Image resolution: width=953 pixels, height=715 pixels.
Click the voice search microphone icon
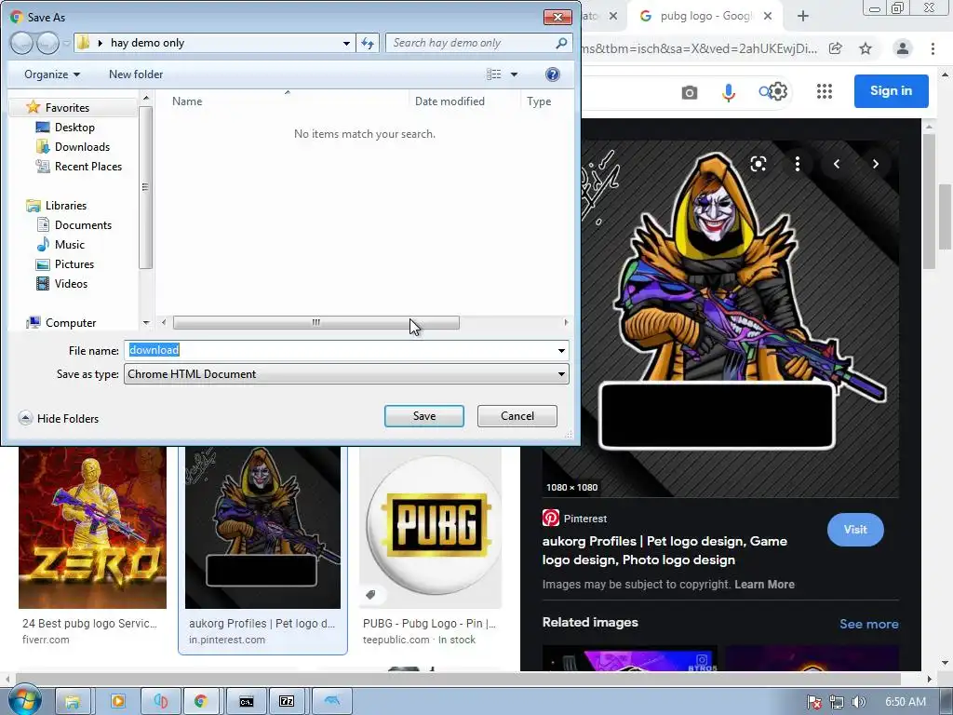click(x=728, y=92)
